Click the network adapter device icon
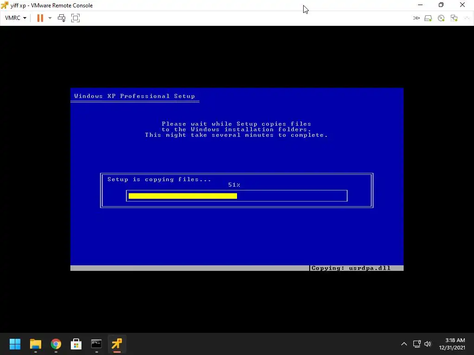Image resolution: width=474 pixels, height=355 pixels. [x=454, y=18]
